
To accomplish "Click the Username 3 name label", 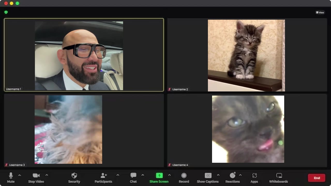I will click(17, 165).
